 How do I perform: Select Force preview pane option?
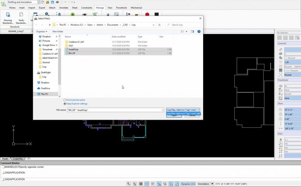click(x=65, y=100)
